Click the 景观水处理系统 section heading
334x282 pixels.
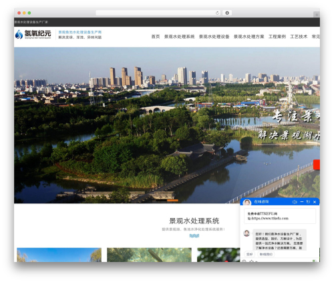pyautogui.click(x=194, y=221)
